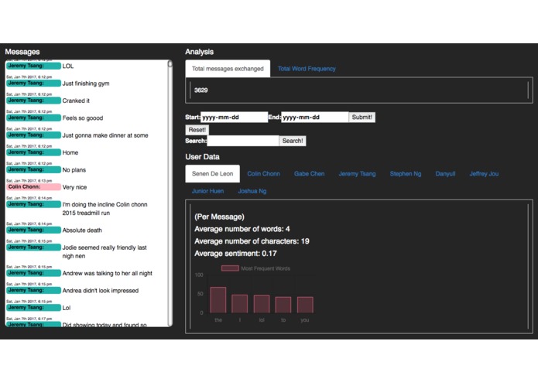This screenshot has width=538, height=382.
Task: Click the Messages list scrollbar
Action: [170, 193]
